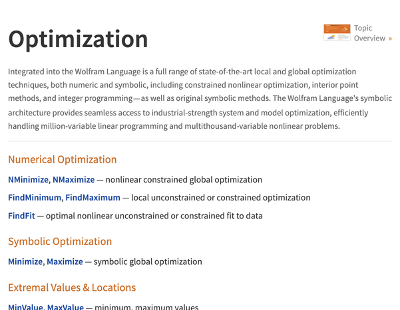The image size is (400, 310).
Task: Go to the FindMaximum reference
Action: click(x=93, y=198)
